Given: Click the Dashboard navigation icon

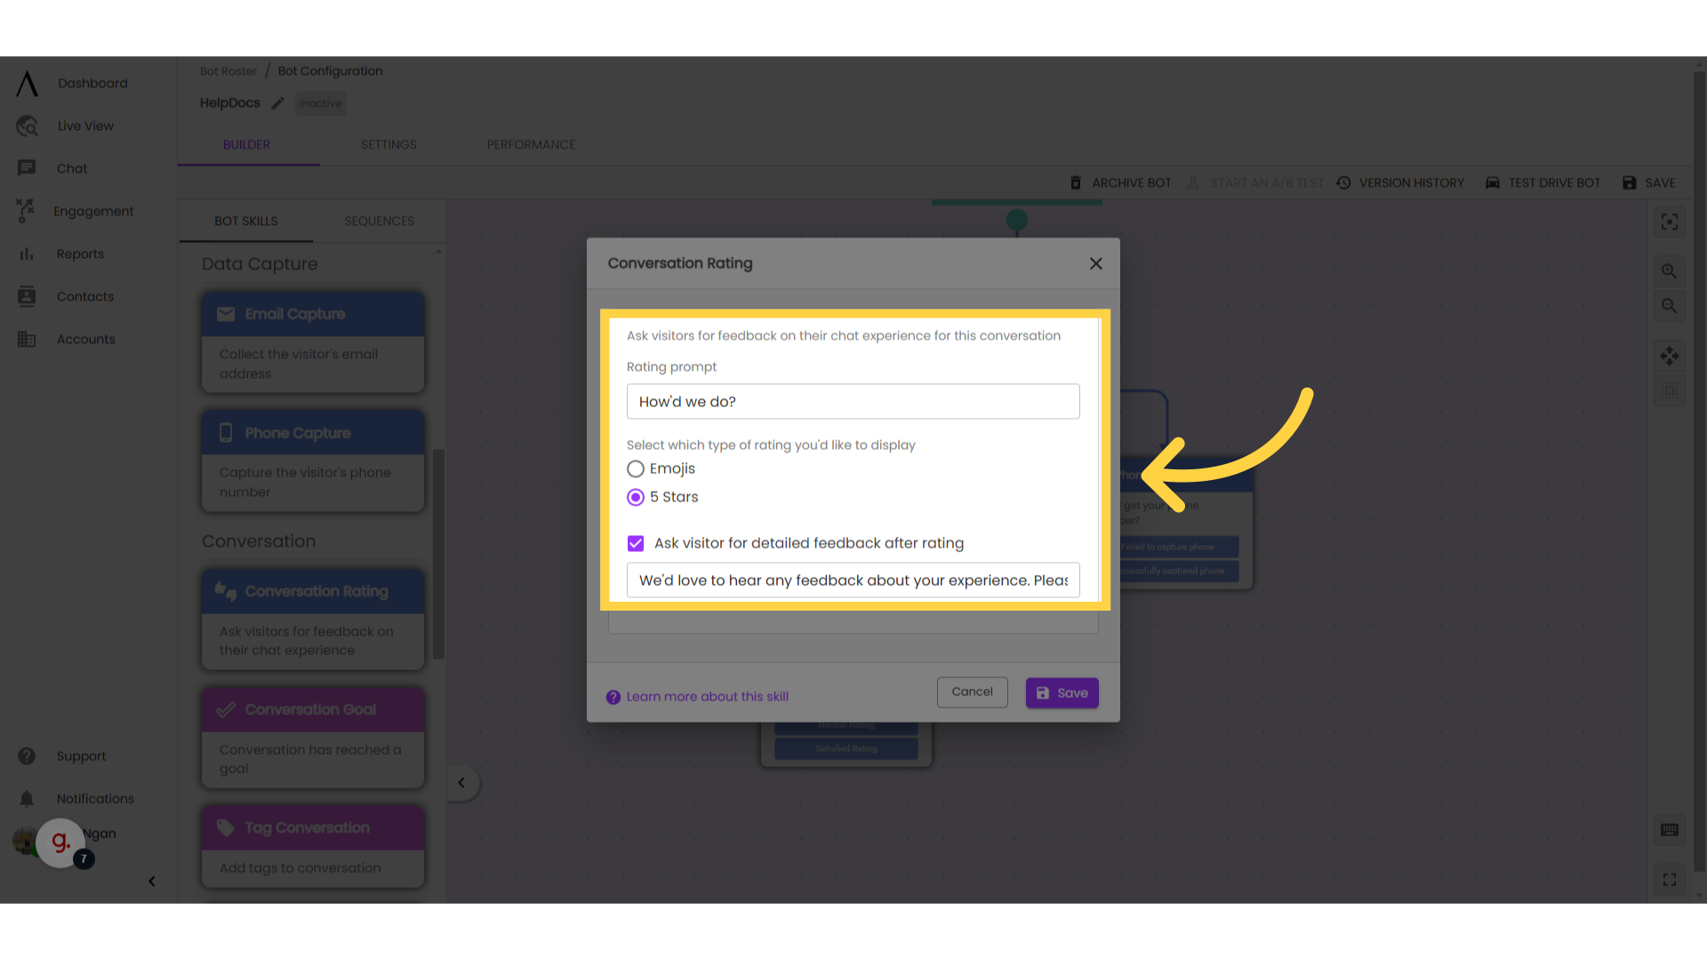Looking at the screenshot, I should [x=27, y=82].
